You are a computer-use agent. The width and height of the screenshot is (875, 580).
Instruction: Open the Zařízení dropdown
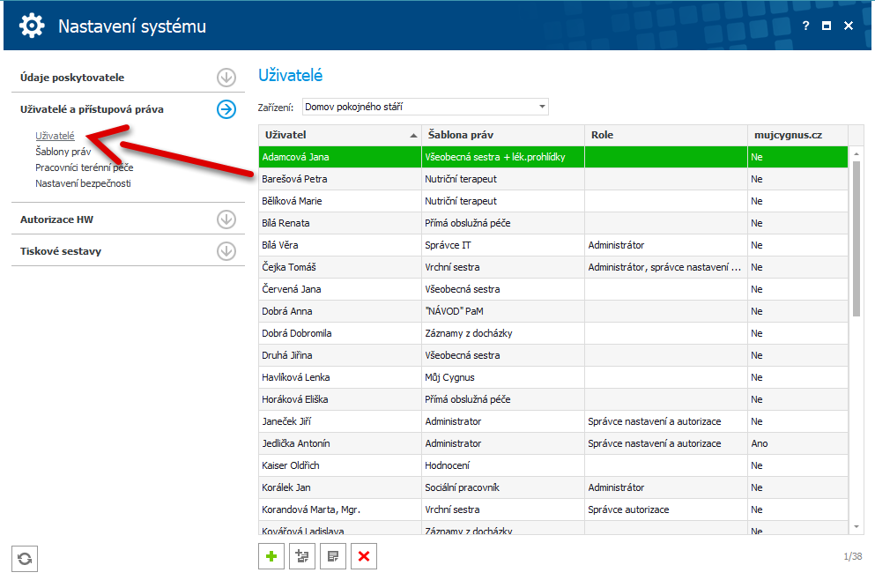coord(426,107)
